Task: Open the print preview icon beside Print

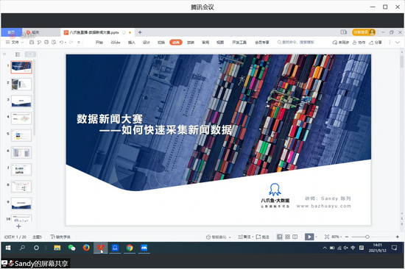Action: coord(54,42)
